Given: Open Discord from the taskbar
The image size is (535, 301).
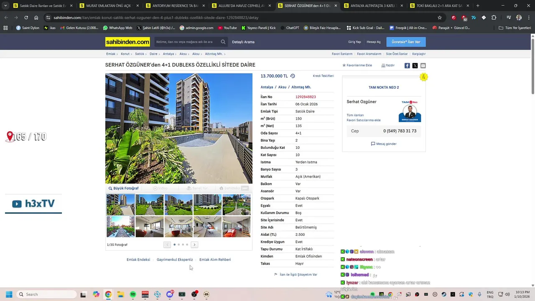Looking at the screenshot, I should [170, 294].
